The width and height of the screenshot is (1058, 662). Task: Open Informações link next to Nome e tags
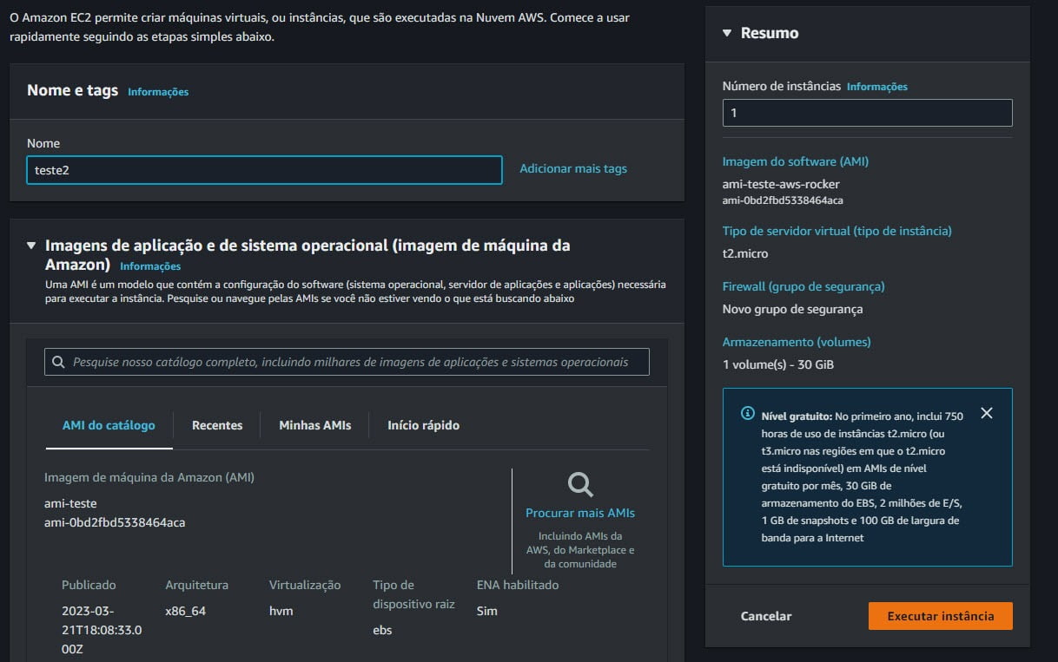(x=158, y=92)
